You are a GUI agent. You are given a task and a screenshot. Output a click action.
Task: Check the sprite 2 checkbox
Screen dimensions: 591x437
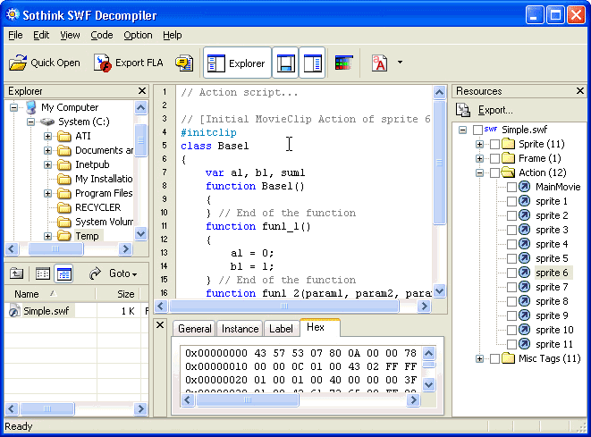511,216
